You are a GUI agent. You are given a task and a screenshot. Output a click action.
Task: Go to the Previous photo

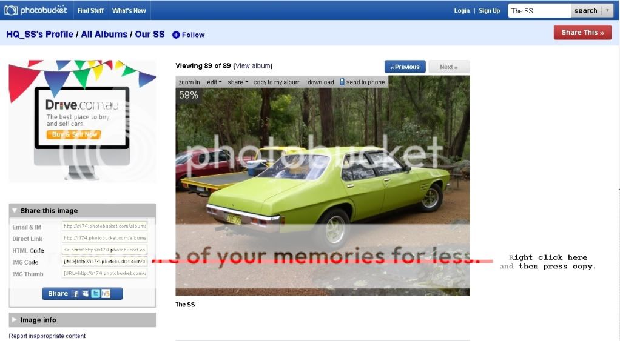pos(405,67)
